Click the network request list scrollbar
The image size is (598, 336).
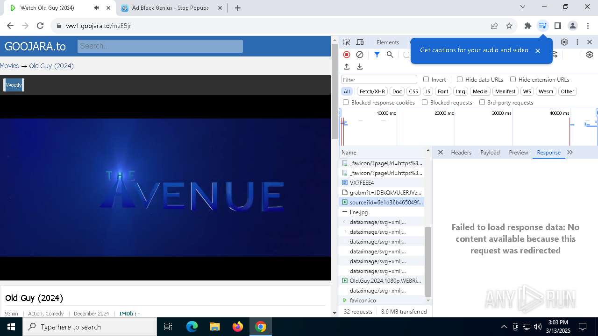point(427,261)
